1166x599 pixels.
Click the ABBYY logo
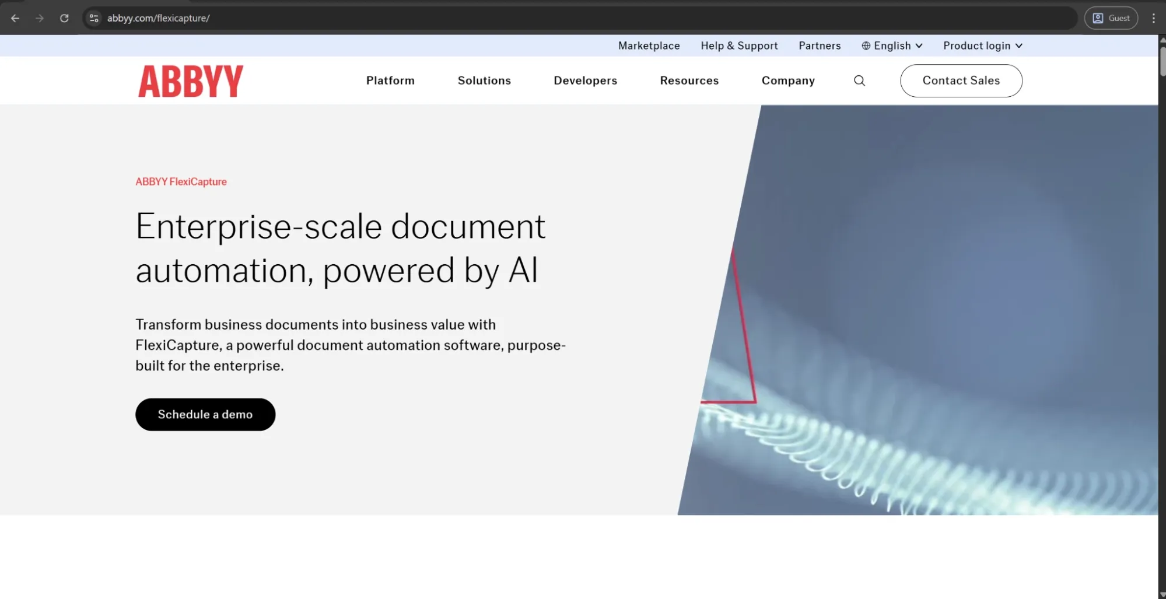(191, 81)
